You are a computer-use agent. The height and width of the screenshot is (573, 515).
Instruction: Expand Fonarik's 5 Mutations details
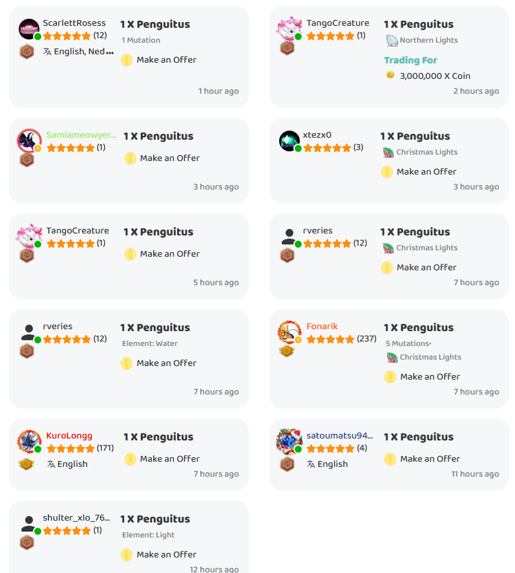pyautogui.click(x=408, y=344)
